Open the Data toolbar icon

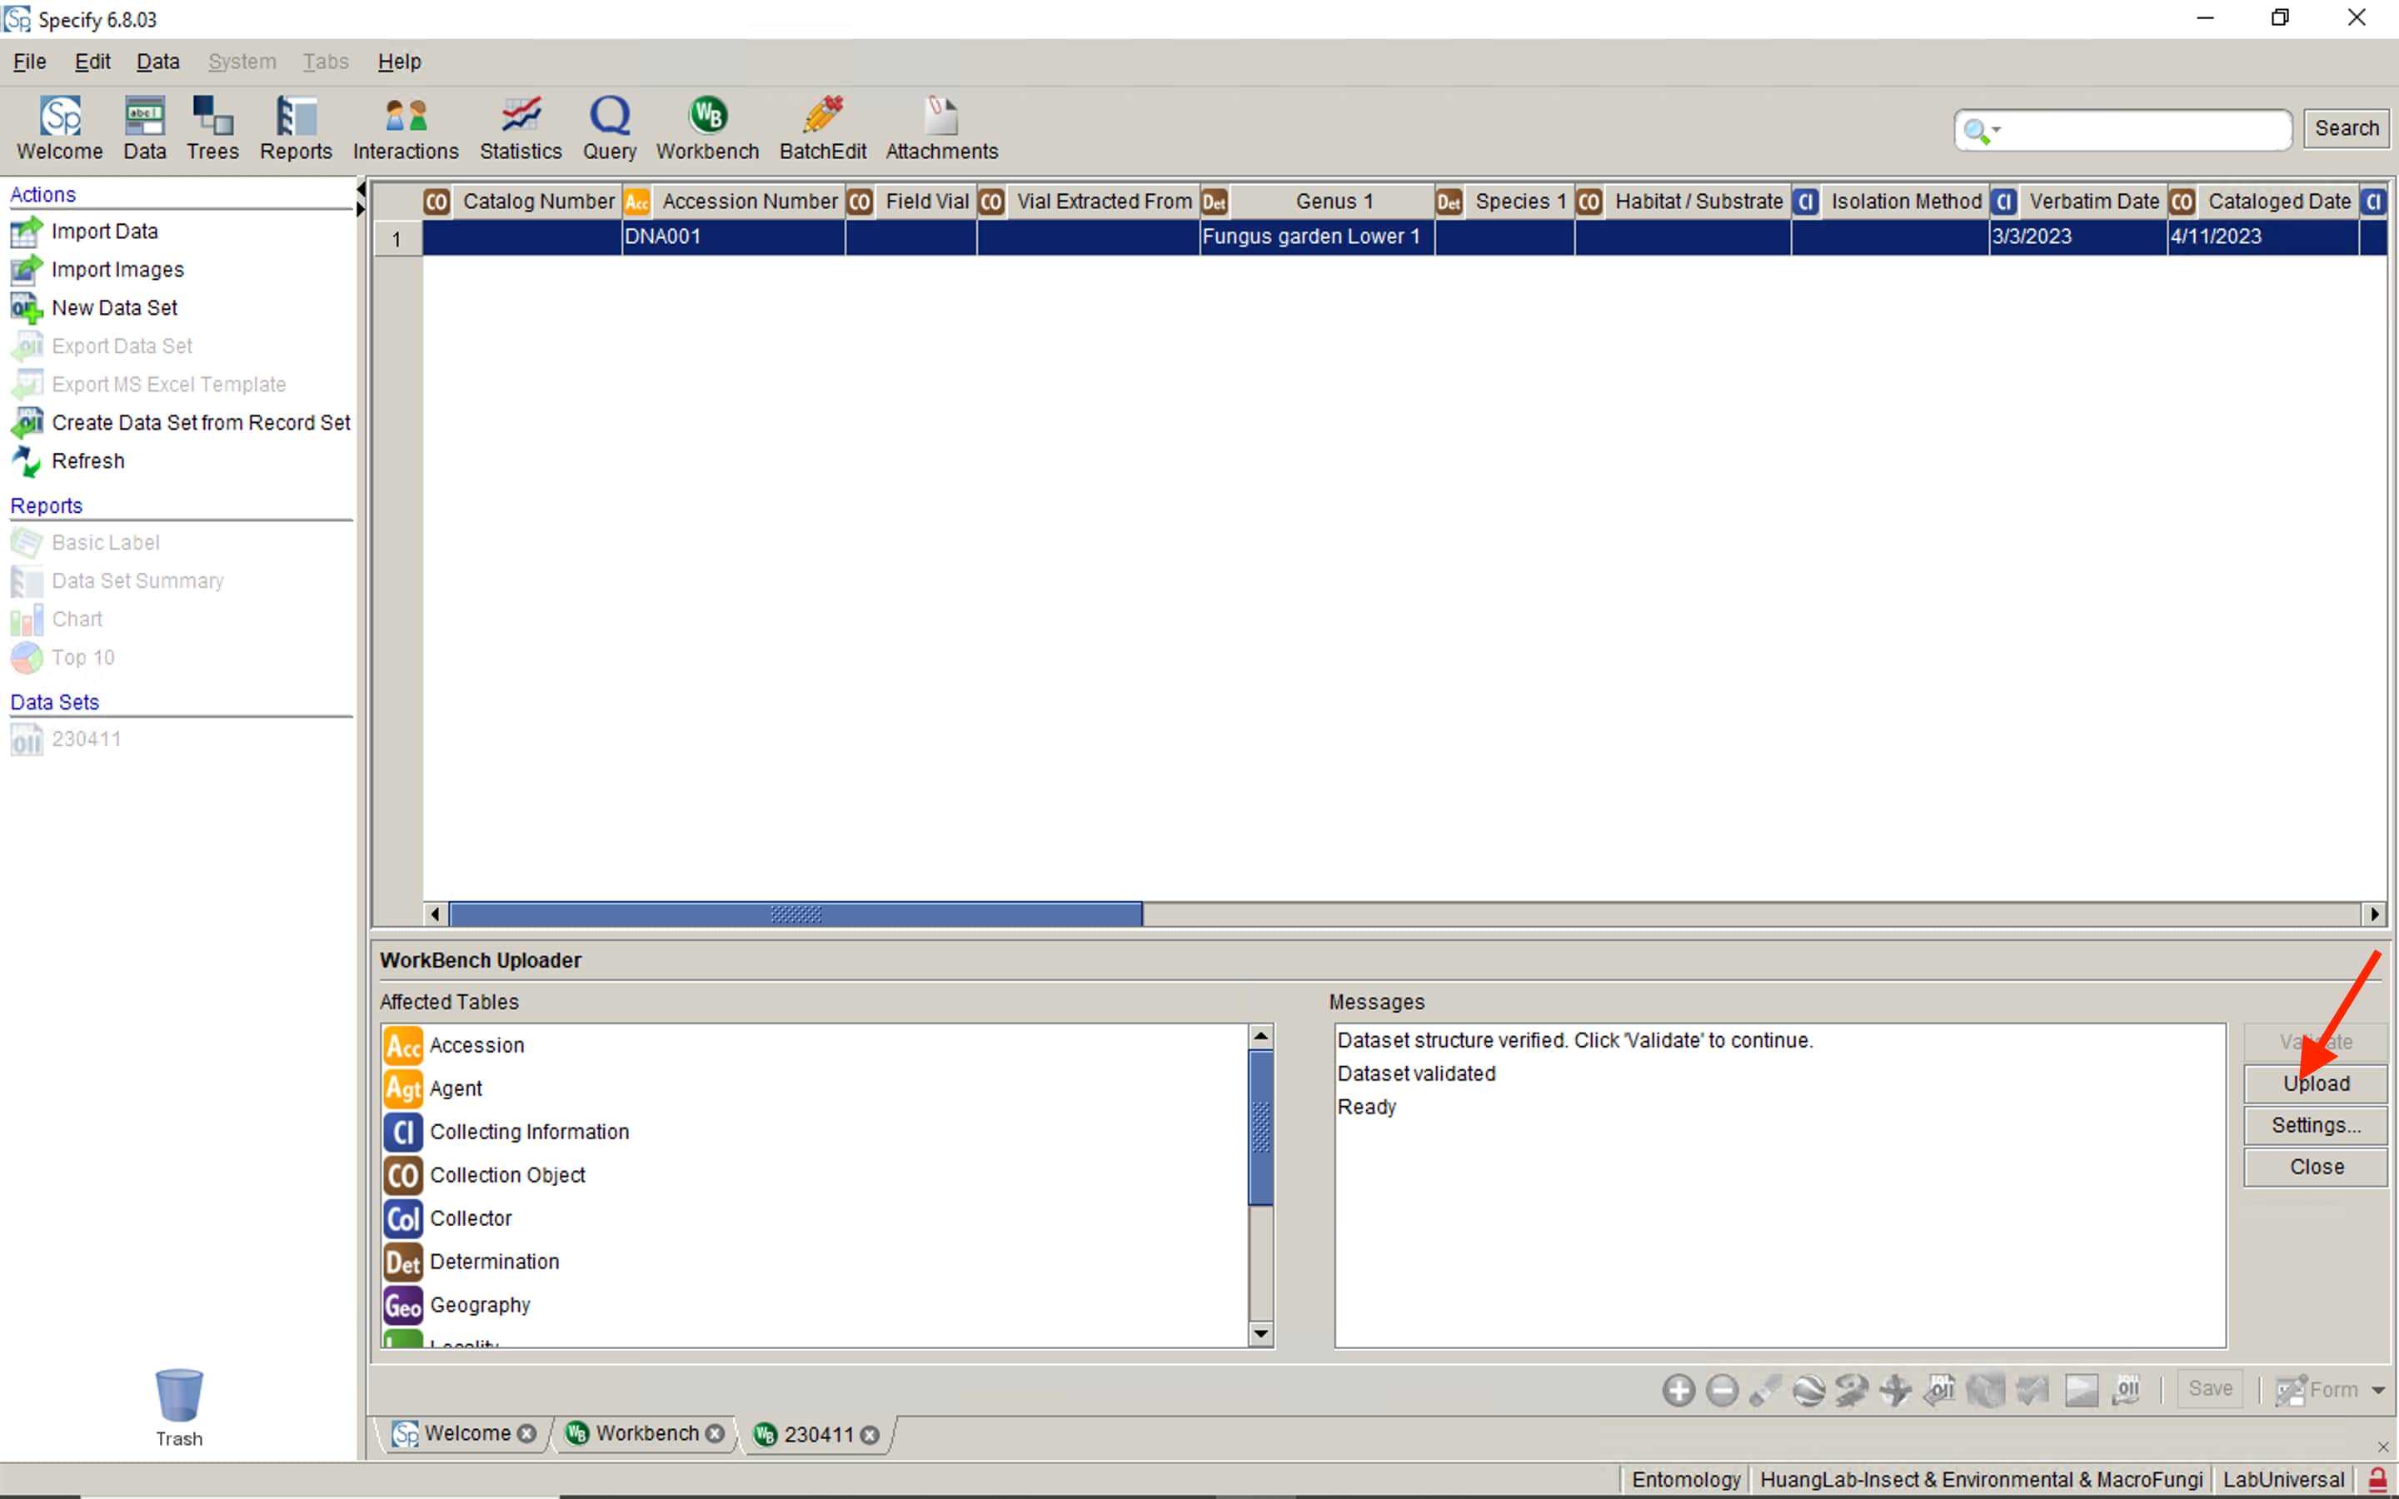tap(145, 128)
